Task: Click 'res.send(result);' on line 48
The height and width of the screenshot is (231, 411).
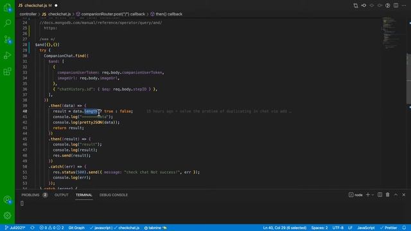Action: point(71,155)
